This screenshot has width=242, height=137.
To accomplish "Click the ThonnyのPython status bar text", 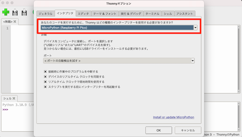I will [x=228, y=135].
